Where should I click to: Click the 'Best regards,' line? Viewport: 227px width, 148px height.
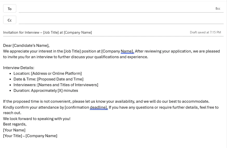[x=15, y=124]
